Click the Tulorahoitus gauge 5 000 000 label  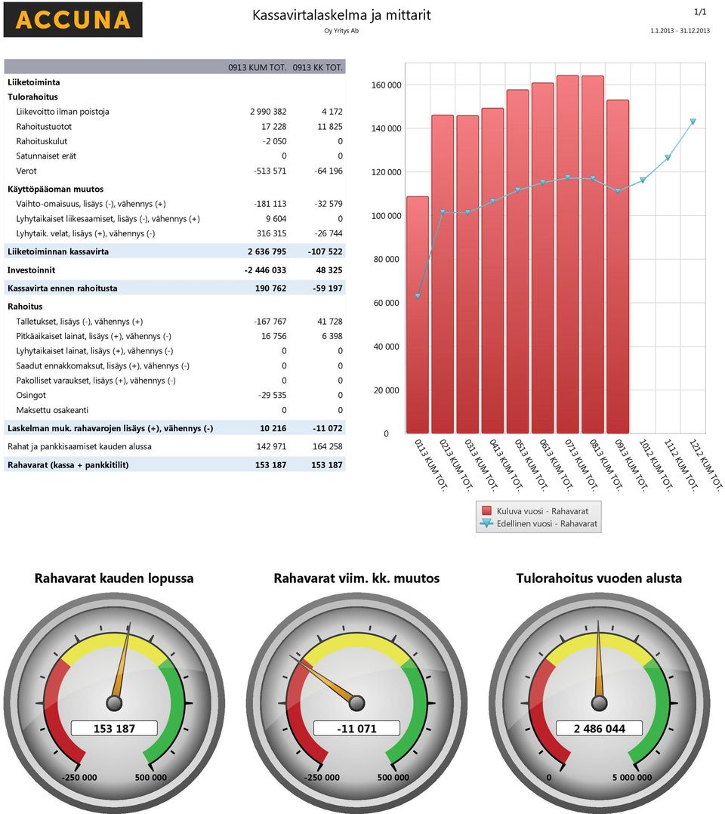pyautogui.click(x=632, y=777)
